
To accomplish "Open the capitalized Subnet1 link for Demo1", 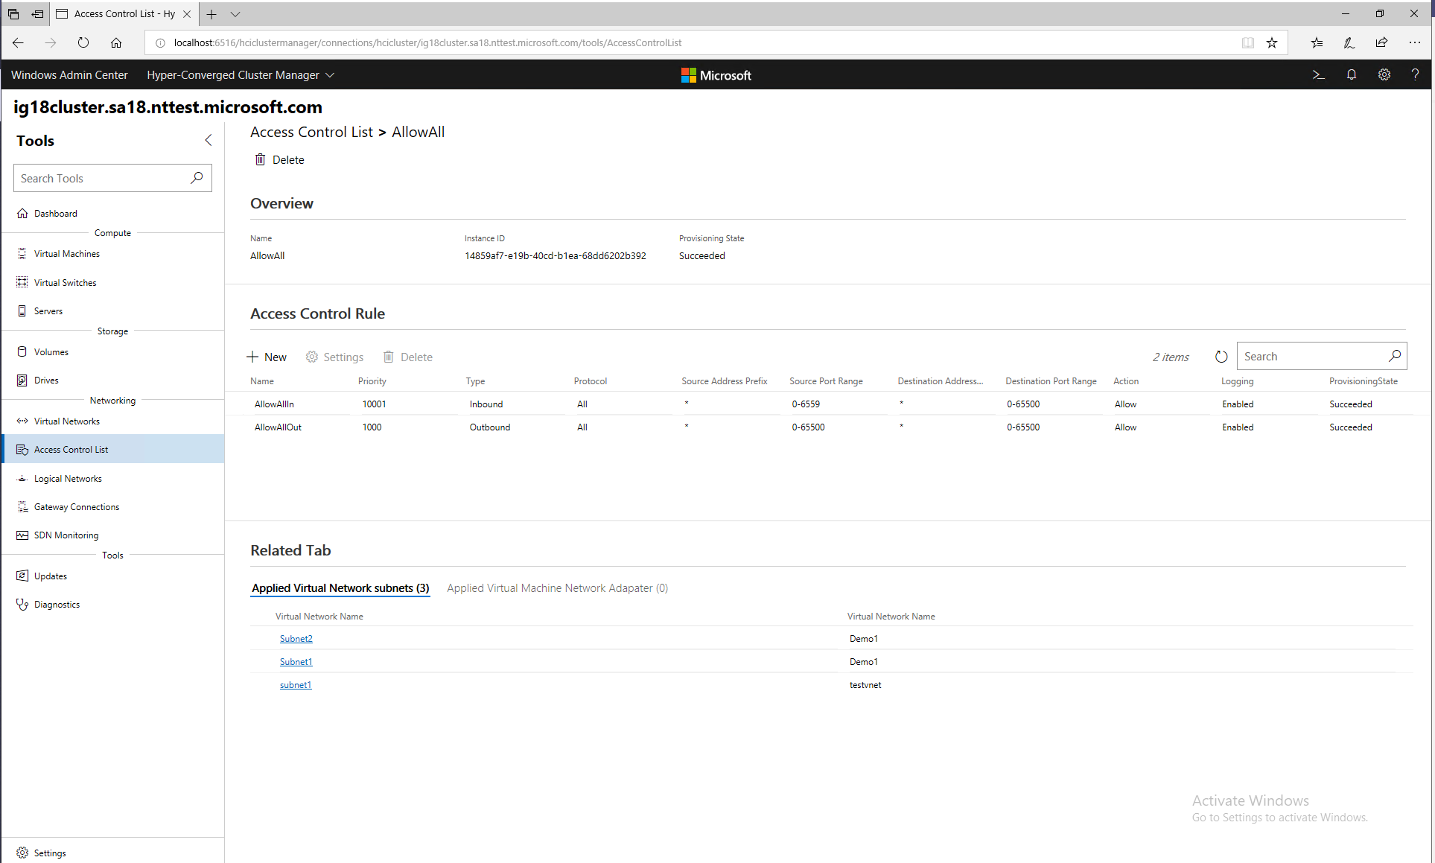I will point(296,662).
